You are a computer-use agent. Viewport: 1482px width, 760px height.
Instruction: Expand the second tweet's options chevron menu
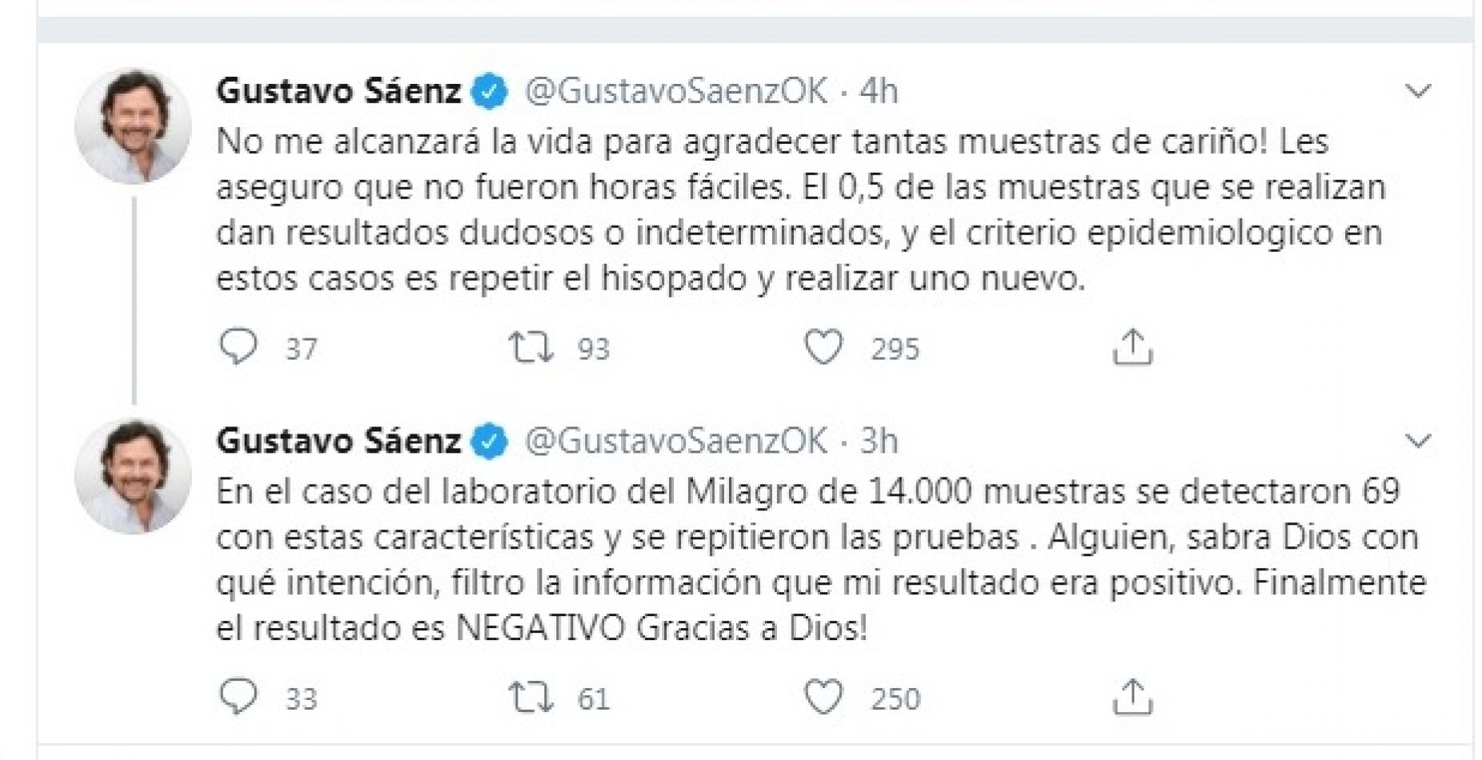click(1418, 441)
